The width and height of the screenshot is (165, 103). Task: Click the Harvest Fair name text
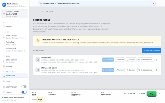click(46, 58)
